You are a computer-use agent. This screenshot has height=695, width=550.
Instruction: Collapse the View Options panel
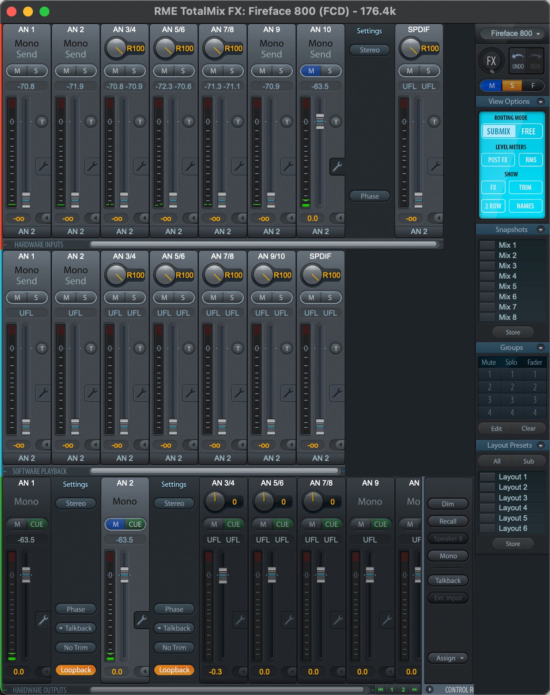[x=541, y=101]
